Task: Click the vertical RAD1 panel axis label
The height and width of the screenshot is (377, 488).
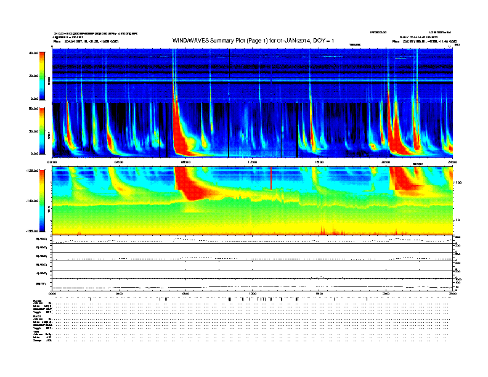Action: (49, 135)
